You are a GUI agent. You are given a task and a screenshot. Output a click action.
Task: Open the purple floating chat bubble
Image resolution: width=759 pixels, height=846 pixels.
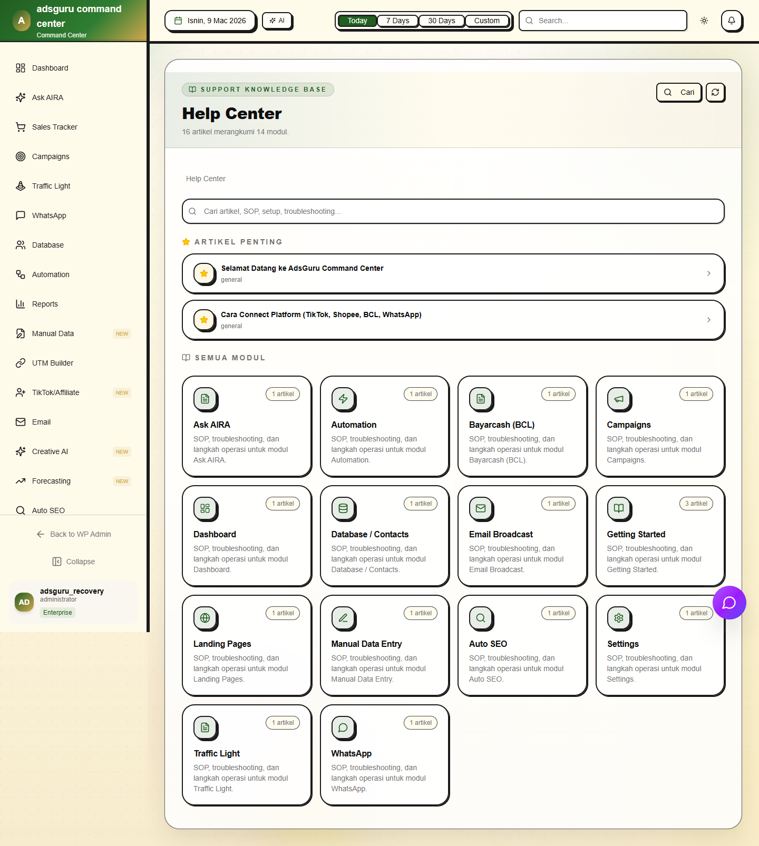click(729, 602)
